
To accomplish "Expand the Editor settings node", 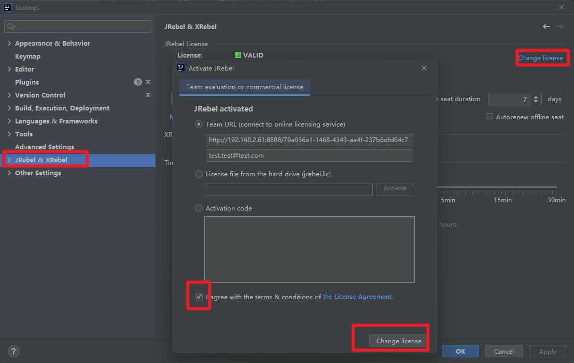I will [x=9, y=69].
